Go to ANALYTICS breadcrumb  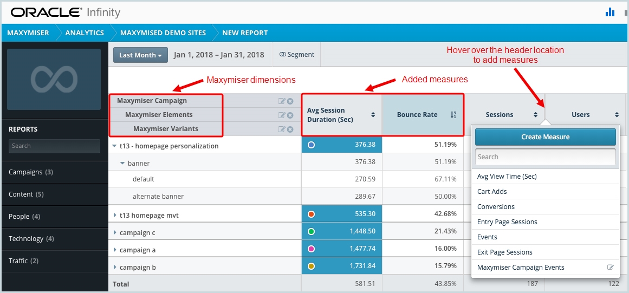coord(85,33)
